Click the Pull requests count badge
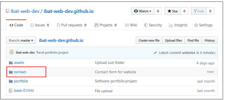This screenshot has width=225, height=100. click(85, 25)
